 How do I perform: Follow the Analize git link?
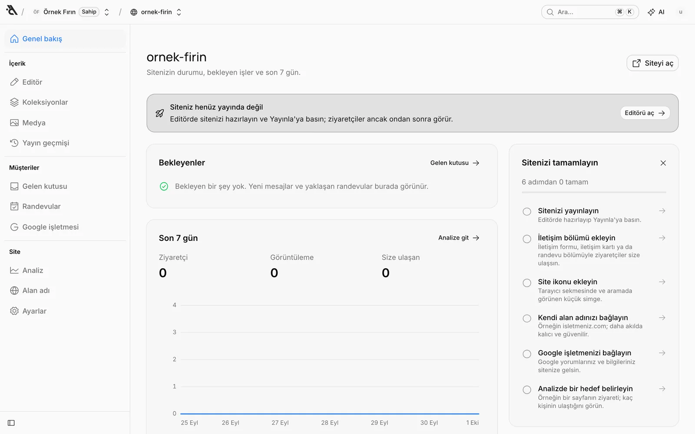[x=459, y=238]
